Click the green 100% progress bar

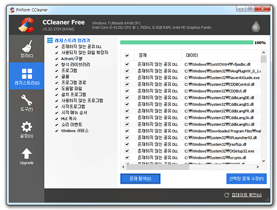187,43
